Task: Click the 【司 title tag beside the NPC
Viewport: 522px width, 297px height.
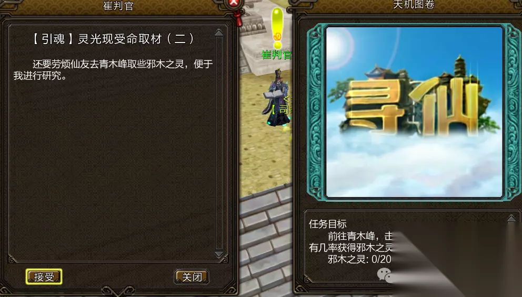Action: 280,110
